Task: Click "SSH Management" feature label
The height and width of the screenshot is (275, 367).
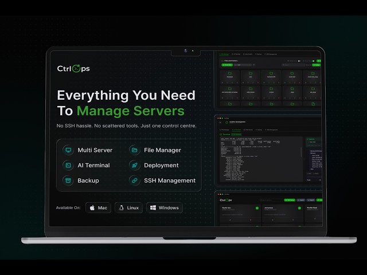Action: pos(170,180)
